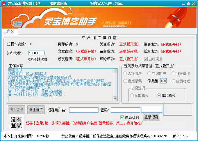The image size is (198, 141).
Task: Click the 脚印成功 value 0
Action: (77, 44)
